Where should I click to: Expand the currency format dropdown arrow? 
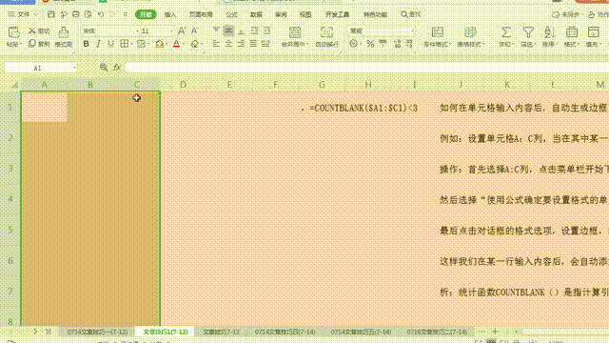click(x=361, y=45)
